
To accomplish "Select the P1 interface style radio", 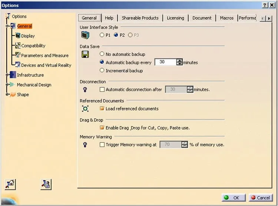I will pos(102,35).
